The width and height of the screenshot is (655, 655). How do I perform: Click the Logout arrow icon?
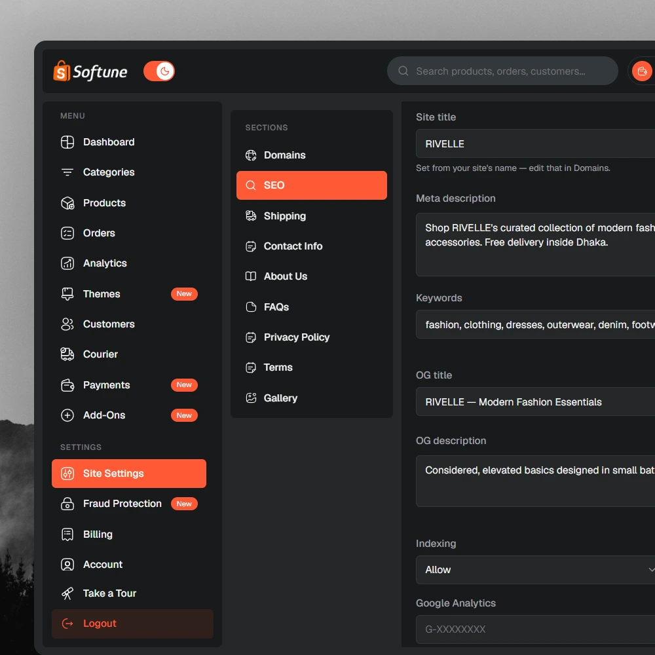click(x=67, y=624)
